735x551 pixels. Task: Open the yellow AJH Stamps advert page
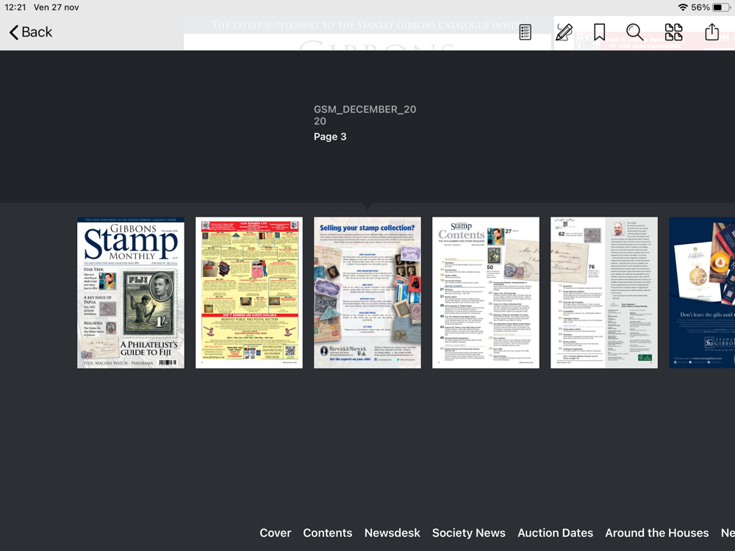(249, 292)
